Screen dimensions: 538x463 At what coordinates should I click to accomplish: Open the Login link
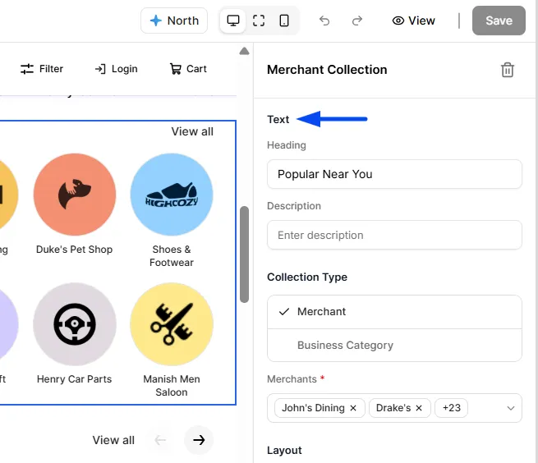116,69
